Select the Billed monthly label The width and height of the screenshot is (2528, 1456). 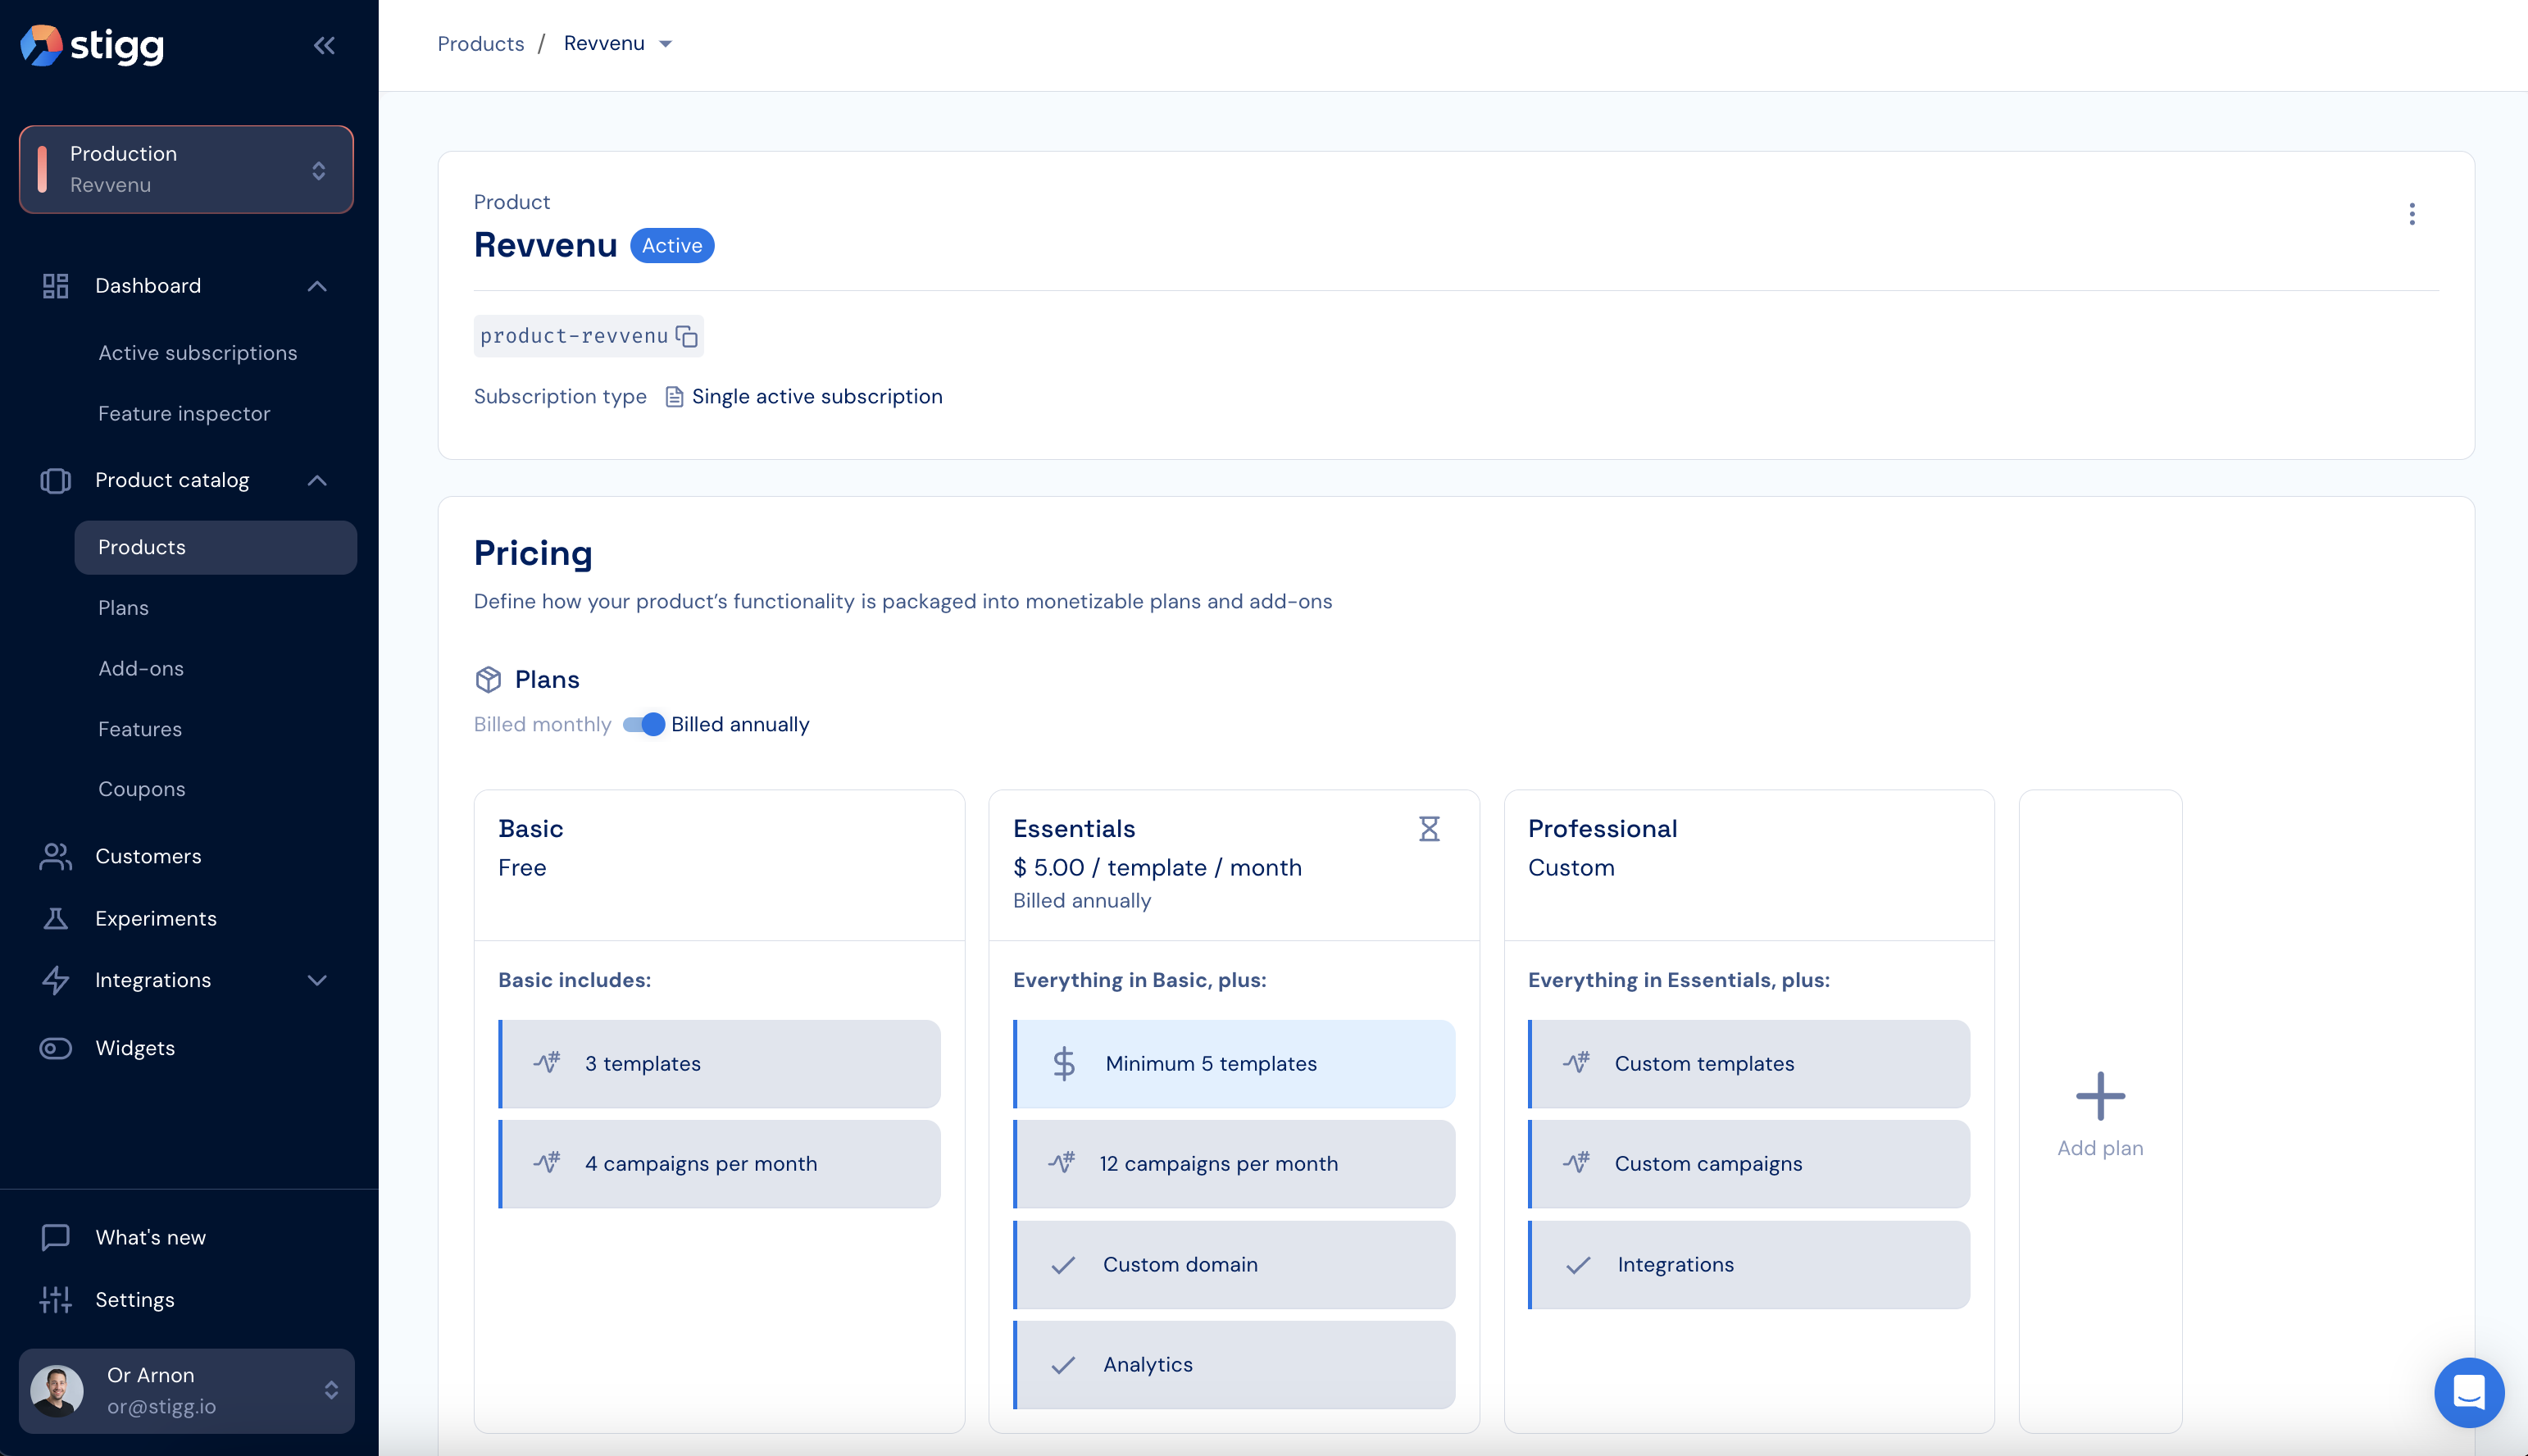[x=542, y=725]
